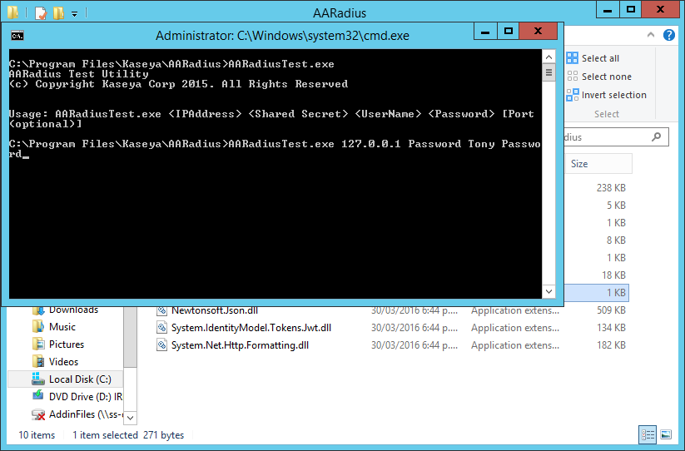The width and height of the screenshot is (685, 451).
Task: Click the 18 KB size cell
Action: click(x=613, y=275)
